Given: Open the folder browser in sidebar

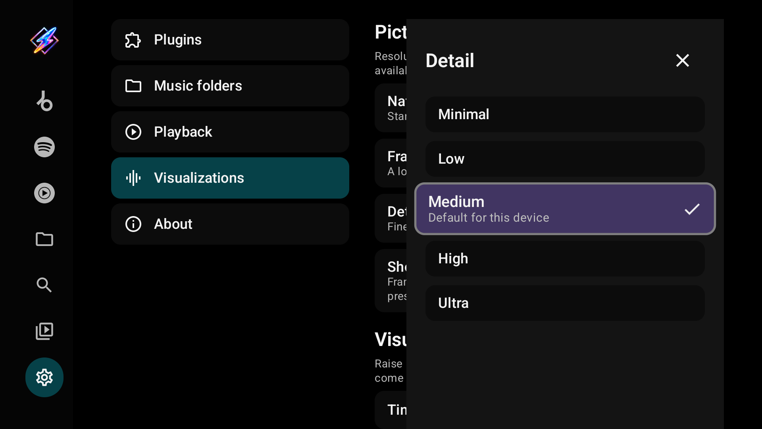Looking at the screenshot, I should pos(44,239).
